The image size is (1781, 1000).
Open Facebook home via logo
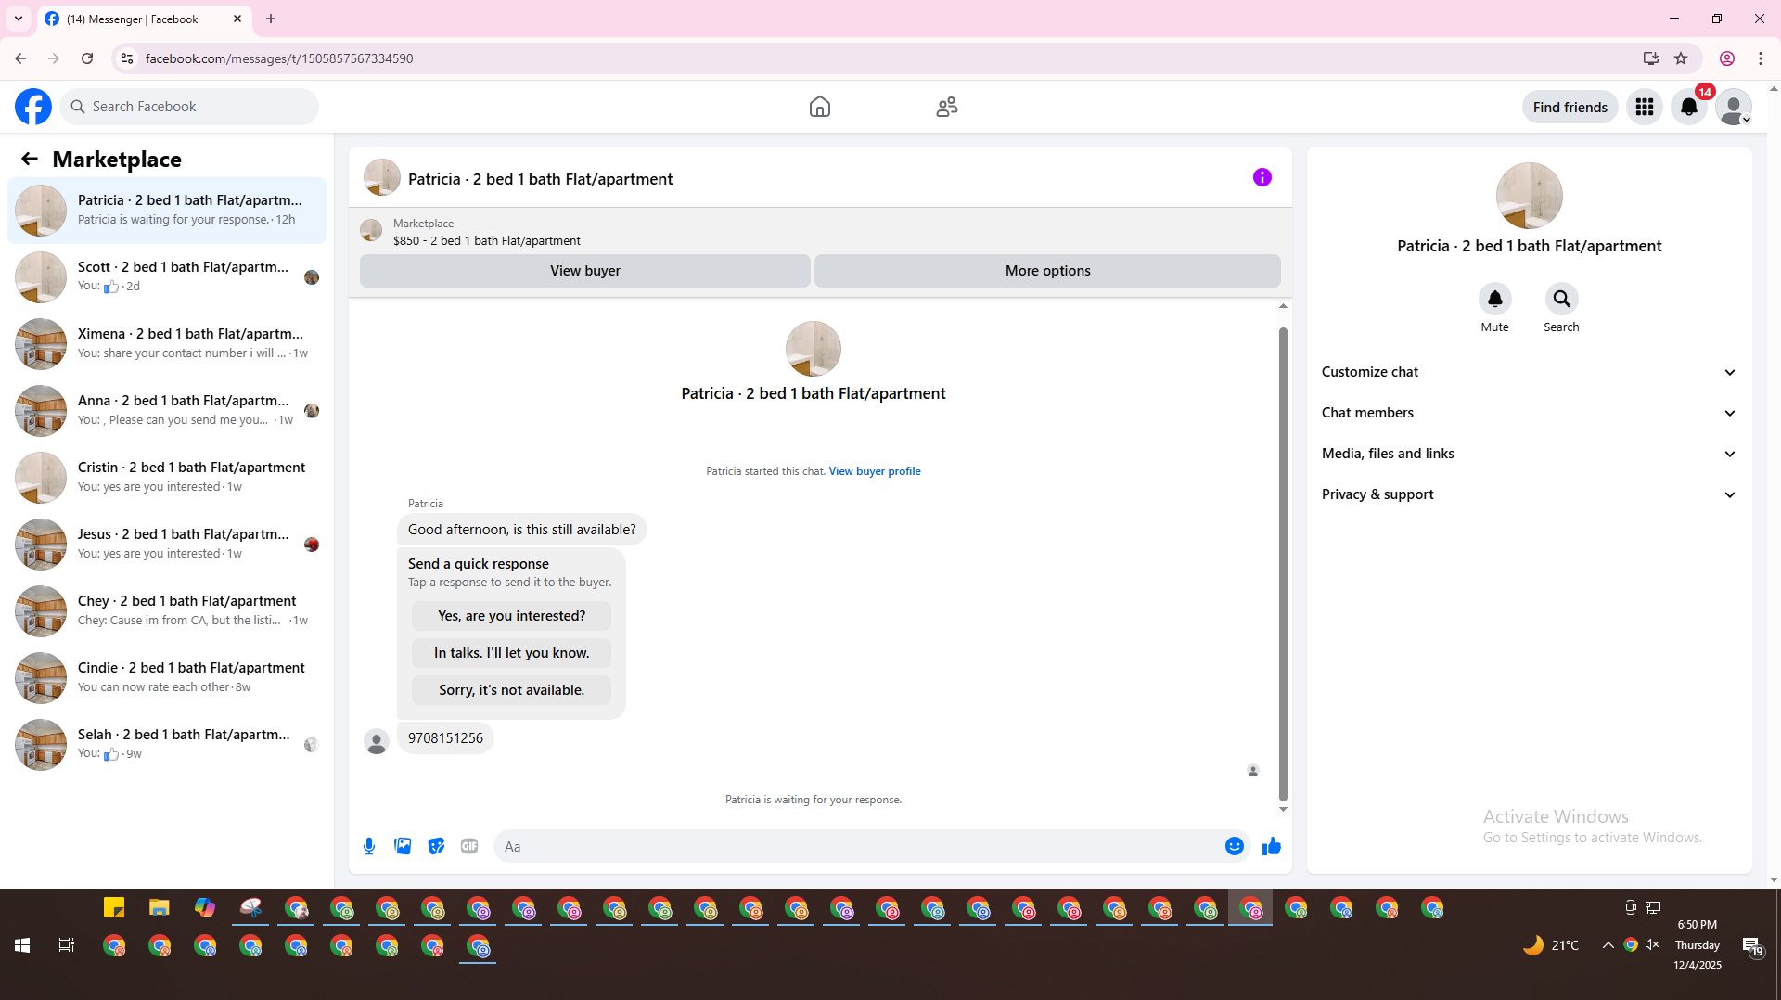33,107
